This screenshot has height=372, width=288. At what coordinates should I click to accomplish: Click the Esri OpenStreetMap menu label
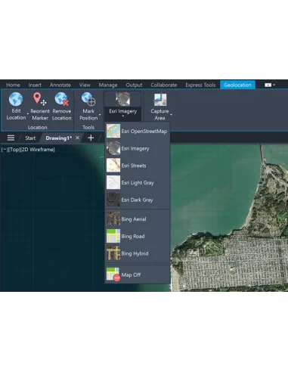144,131
